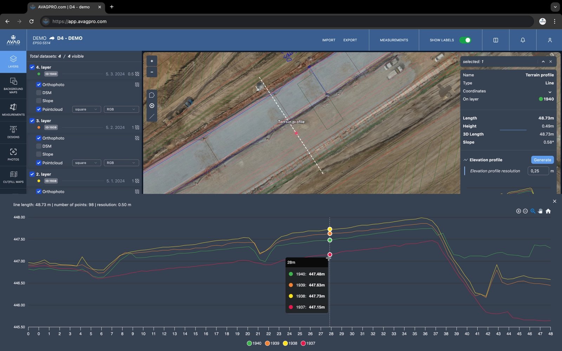Enable DSM checkbox under 4. layer
Screen dimensions: 562x351
(x=39, y=93)
